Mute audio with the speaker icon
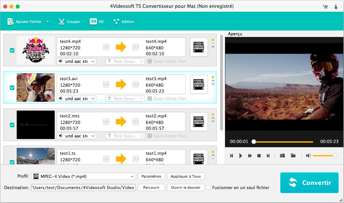Image resolution: width=344 pixels, height=203 pixels. pos(308,156)
